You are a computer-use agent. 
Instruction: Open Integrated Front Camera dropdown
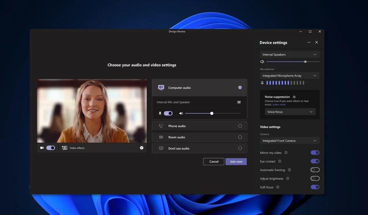click(290, 141)
